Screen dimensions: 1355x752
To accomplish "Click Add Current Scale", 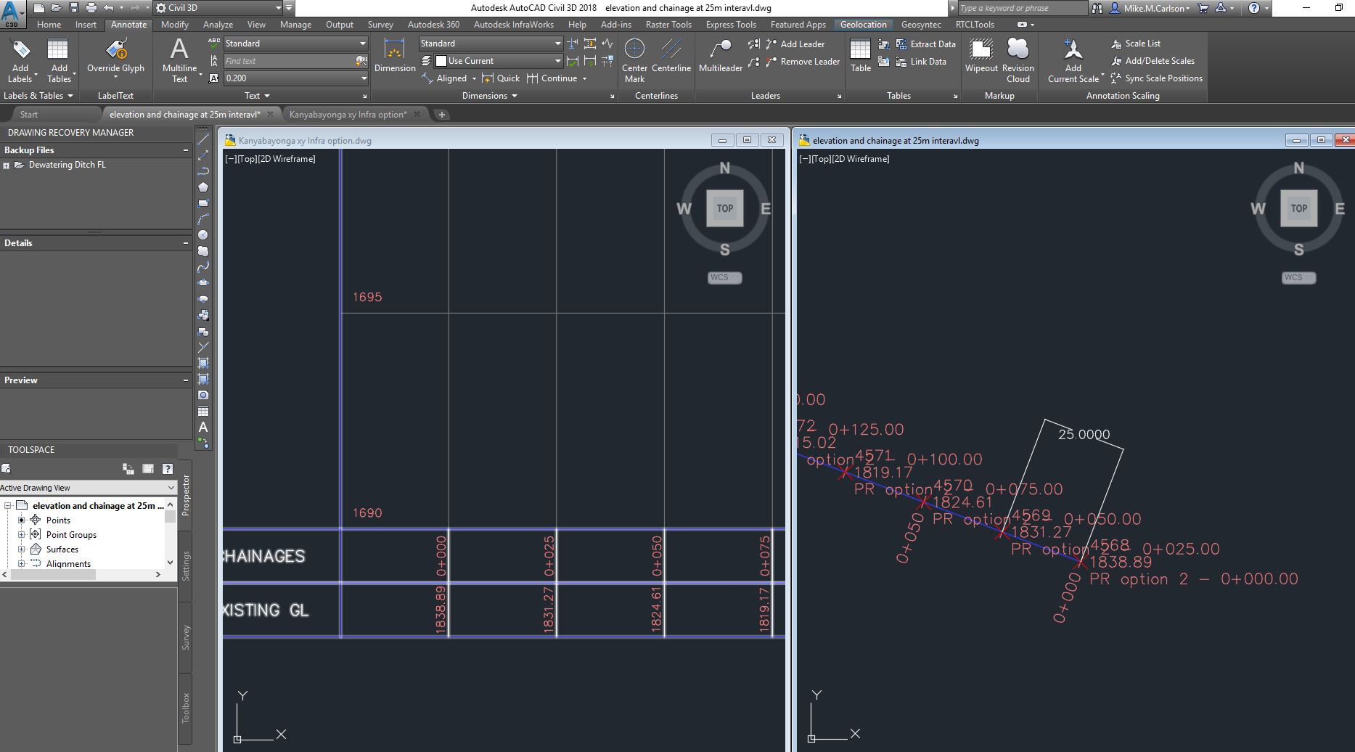I will pos(1073,60).
